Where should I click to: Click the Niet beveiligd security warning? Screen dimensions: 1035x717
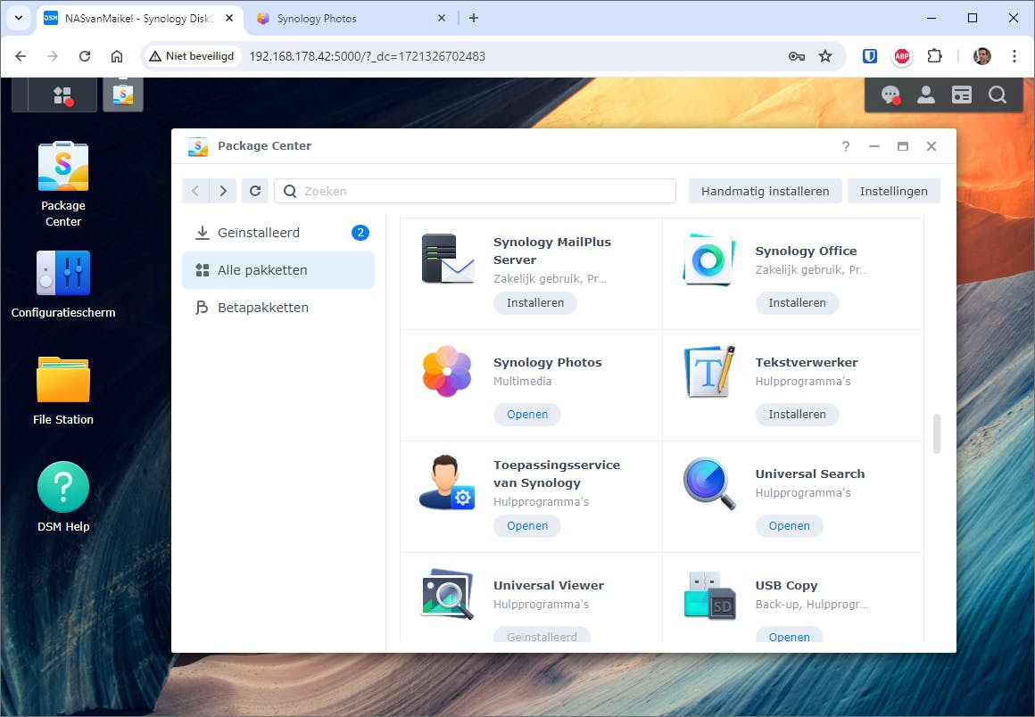pos(193,56)
